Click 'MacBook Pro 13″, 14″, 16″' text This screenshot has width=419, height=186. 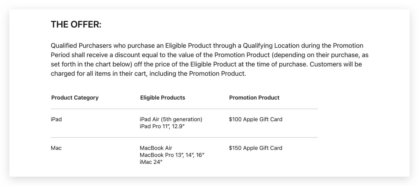(x=172, y=155)
